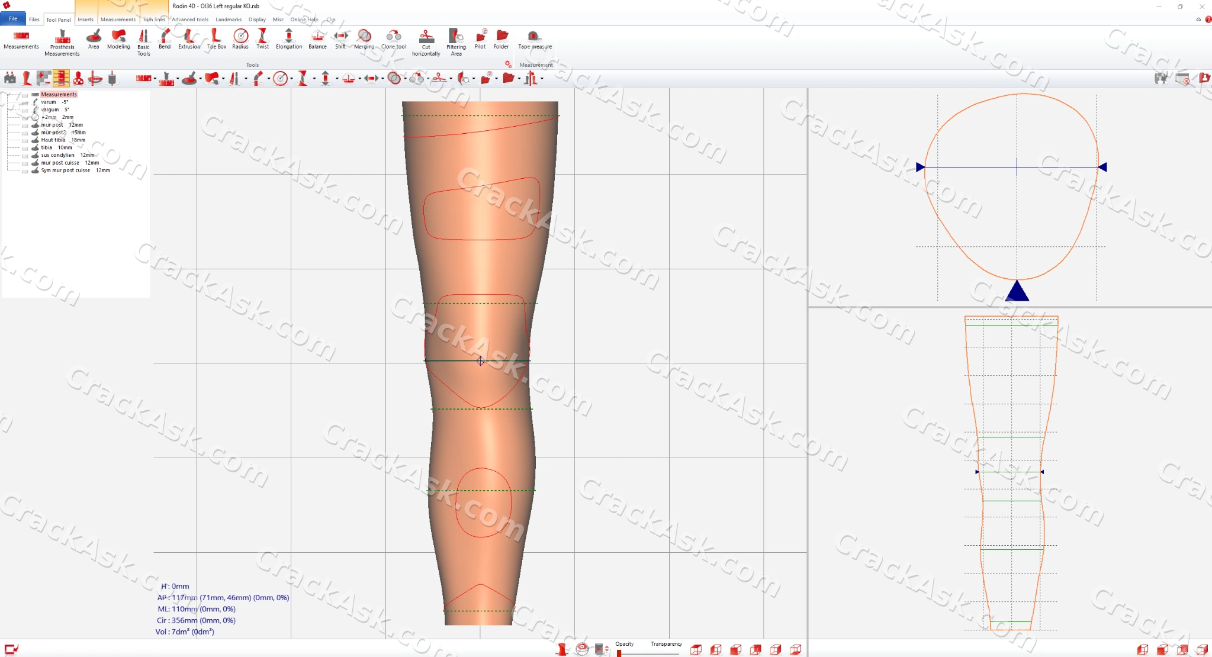
Task: Switch to the Display tab
Action: (257, 20)
